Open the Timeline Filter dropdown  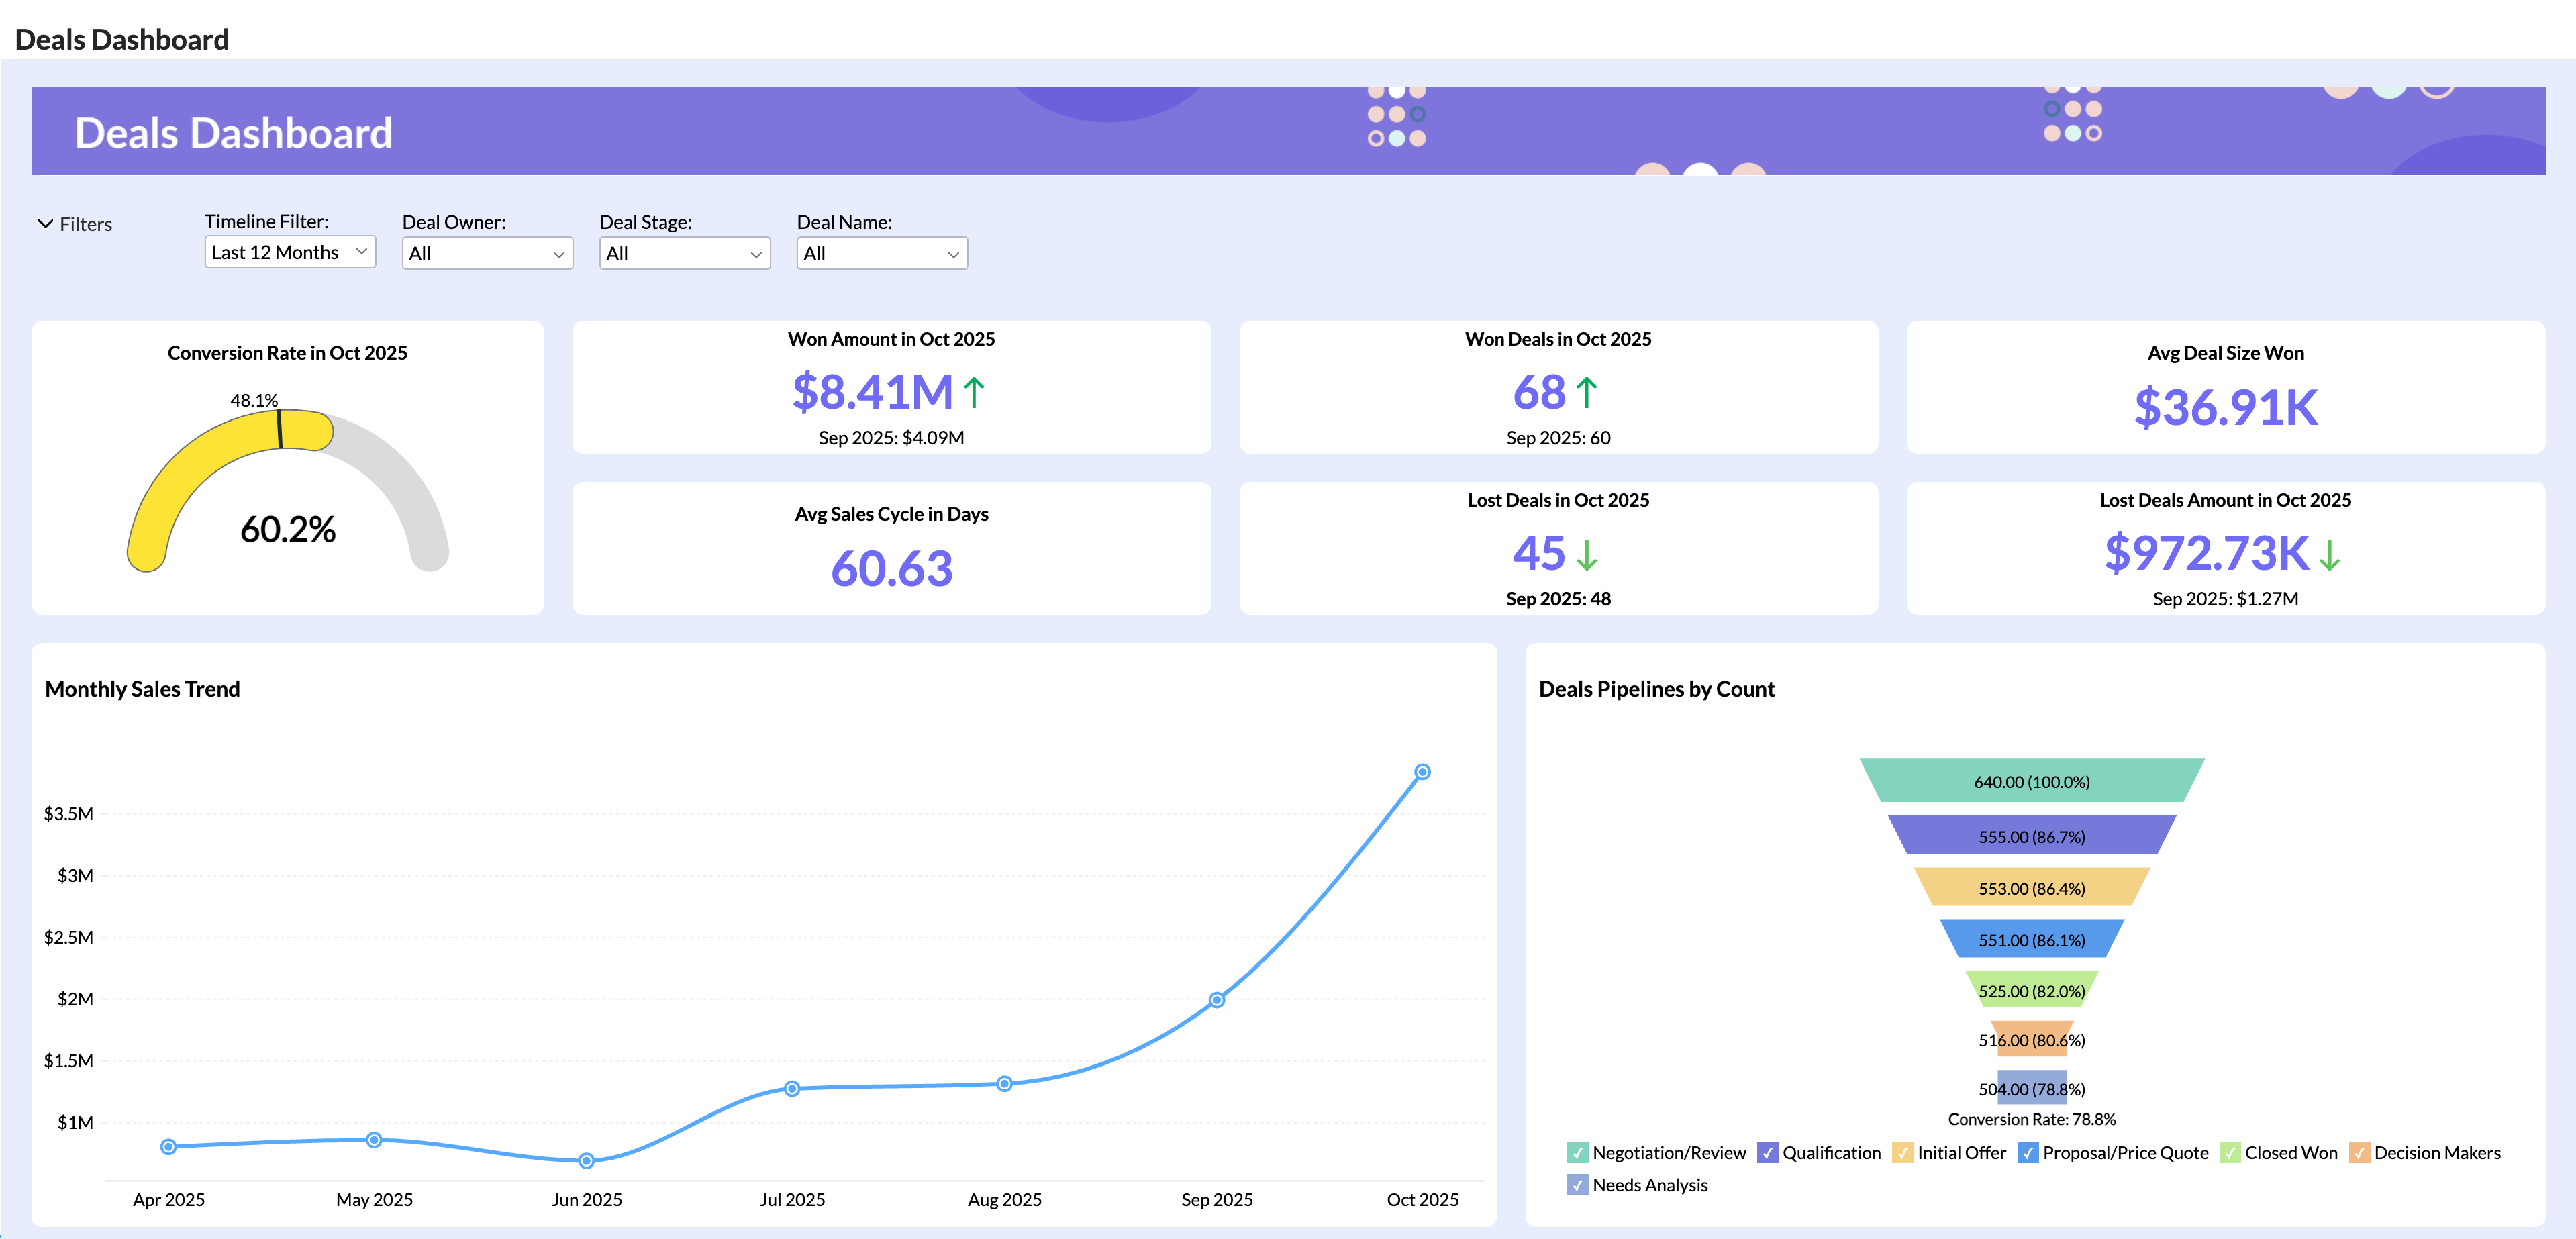point(289,252)
